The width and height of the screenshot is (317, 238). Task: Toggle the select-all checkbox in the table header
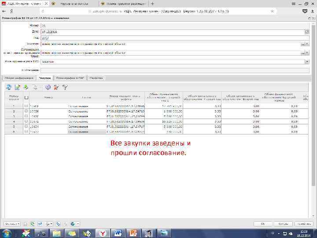26,97
